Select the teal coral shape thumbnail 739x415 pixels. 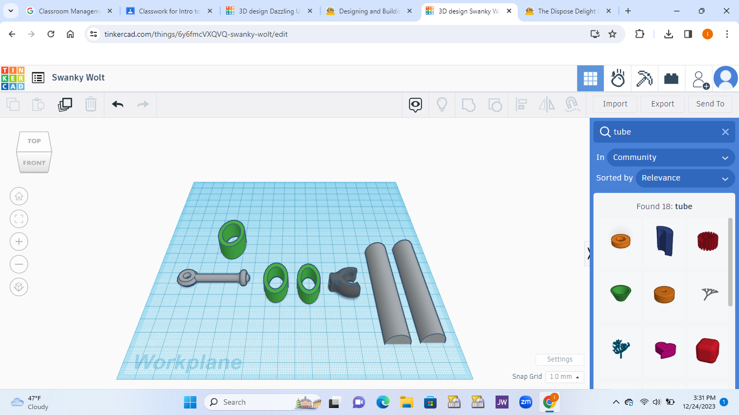tap(621, 349)
